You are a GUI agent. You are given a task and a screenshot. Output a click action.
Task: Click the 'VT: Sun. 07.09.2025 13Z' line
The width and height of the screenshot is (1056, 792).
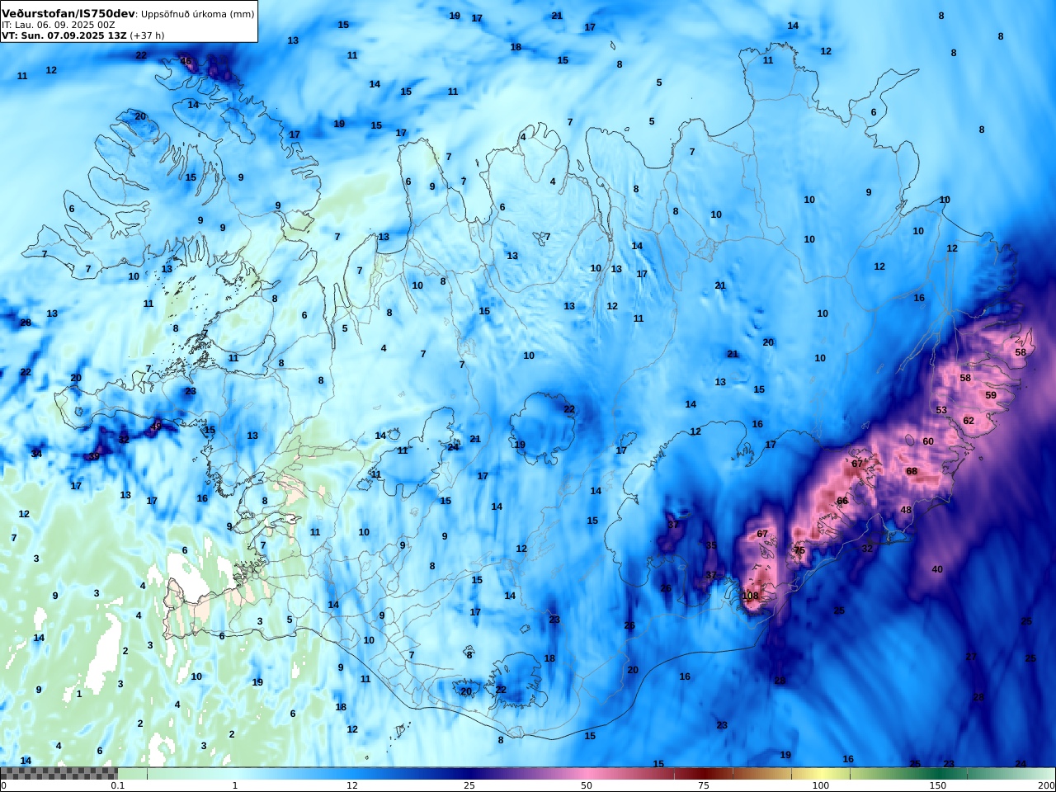[x=64, y=36]
